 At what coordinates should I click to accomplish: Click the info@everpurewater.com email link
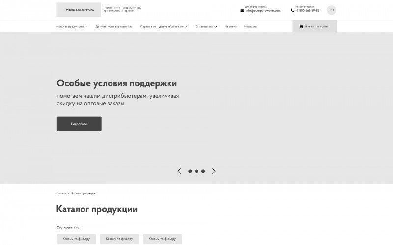[263, 11]
